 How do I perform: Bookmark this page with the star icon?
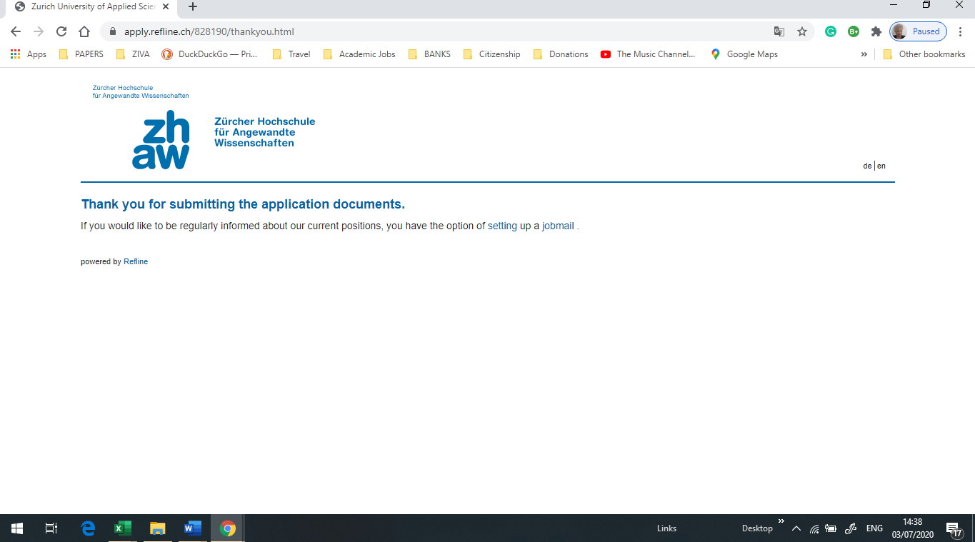click(x=802, y=31)
